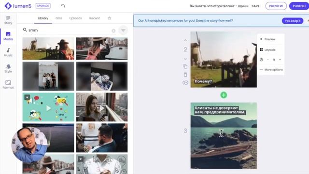Select the teal animated icons video
The height and width of the screenshot is (174, 309).
coord(48,107)
